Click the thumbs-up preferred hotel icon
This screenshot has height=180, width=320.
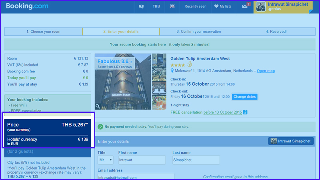[190, 64]
